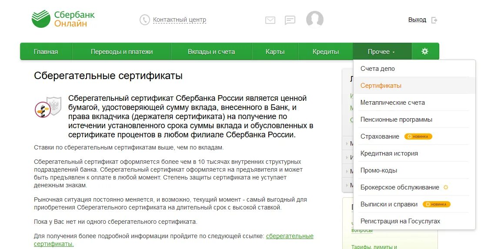The image size is (481, 249).
Task: Collapse the Прочее dropdown menu
Action: pyautogui.click(x=382, y=52)
